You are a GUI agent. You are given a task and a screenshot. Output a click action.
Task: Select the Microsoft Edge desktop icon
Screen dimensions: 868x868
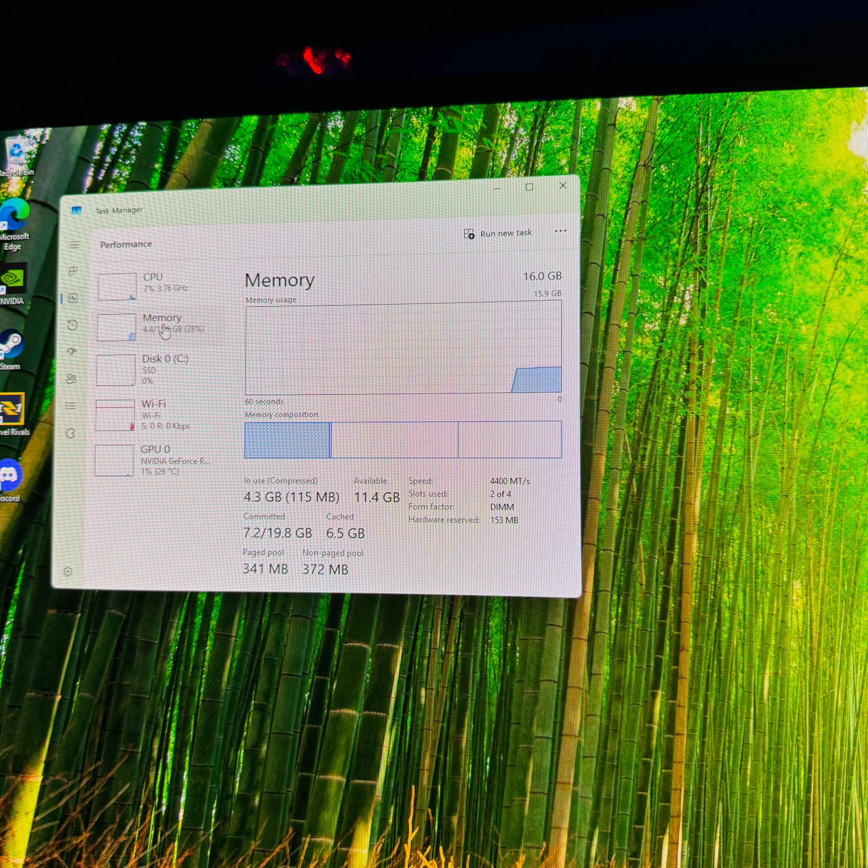[x=14, y=225]
